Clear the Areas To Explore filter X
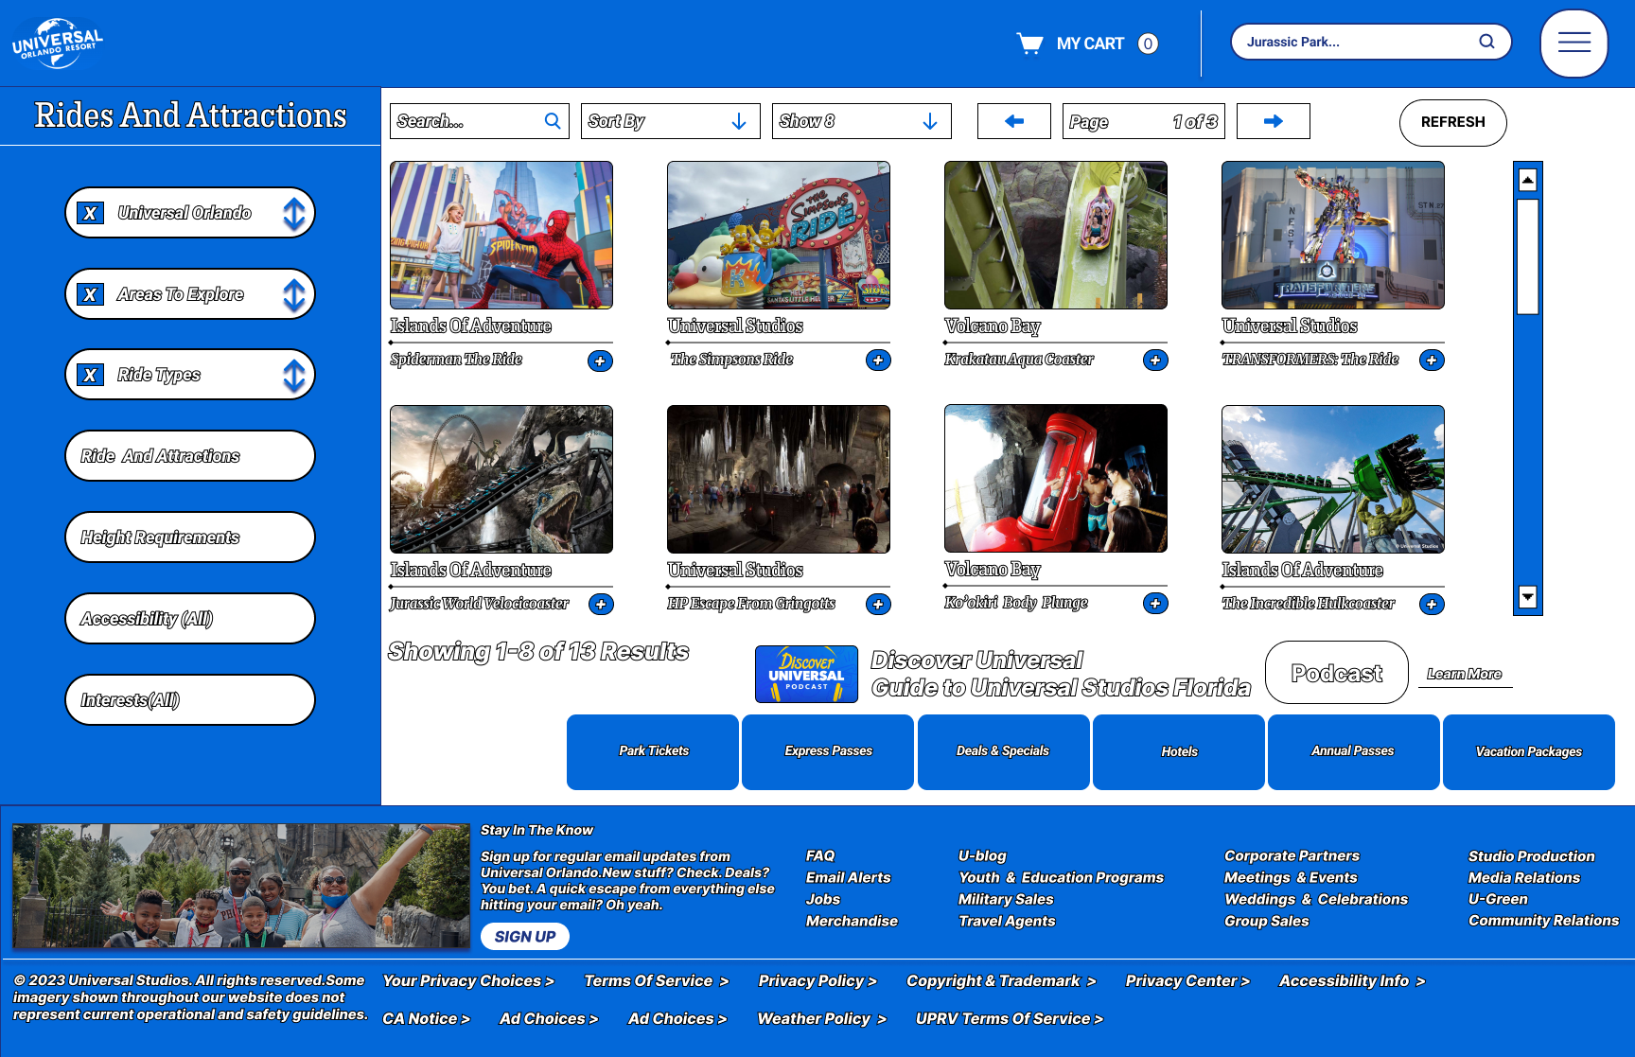The height and width of the screenshot is (1057, 1635). pos(90,294)
